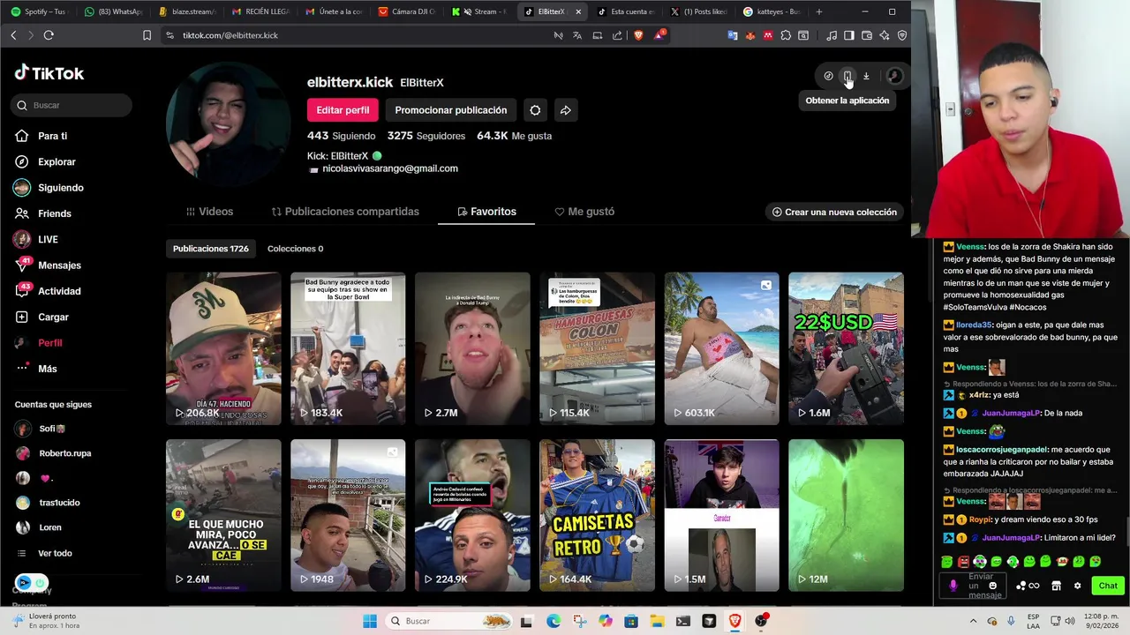
Task: Switch to WhatsApp browser tab
Action: pos(113,11)
